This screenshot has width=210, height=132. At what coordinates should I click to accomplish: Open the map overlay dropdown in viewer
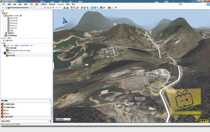(x=63, y=119)
